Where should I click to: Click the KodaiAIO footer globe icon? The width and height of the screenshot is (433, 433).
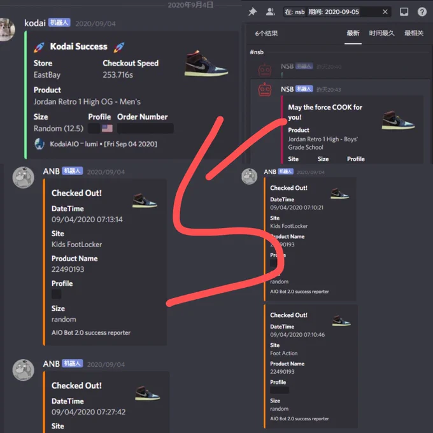(x=39, y=144)
